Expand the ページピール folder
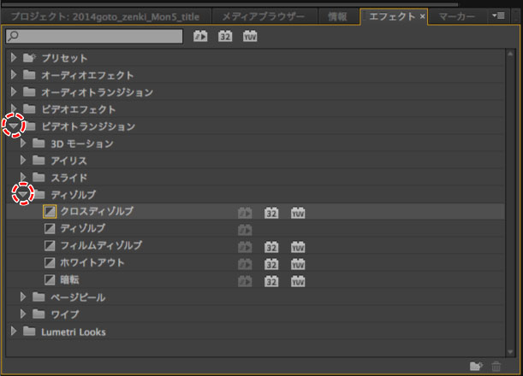Image resolution: width=523 pixels, height=376 pixels. coord(22,297)
